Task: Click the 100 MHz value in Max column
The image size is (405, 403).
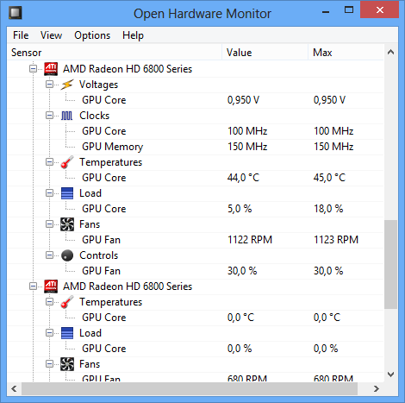Action: coord(333,131)
